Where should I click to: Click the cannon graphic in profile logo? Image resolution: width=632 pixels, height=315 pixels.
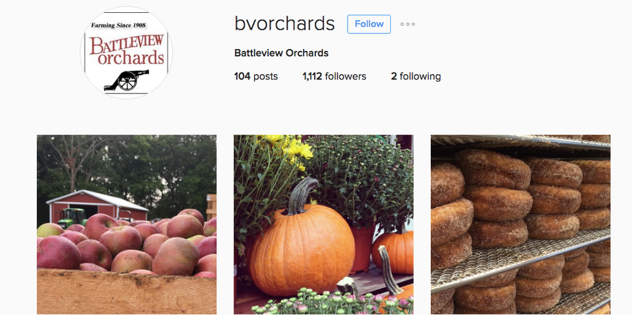[126, 80]
